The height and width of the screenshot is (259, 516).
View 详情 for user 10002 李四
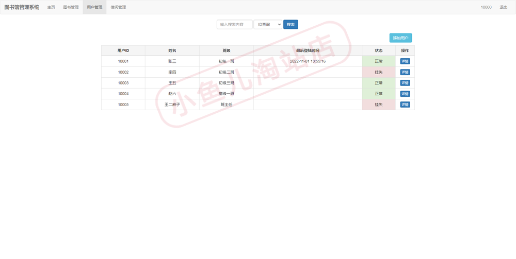405,72
